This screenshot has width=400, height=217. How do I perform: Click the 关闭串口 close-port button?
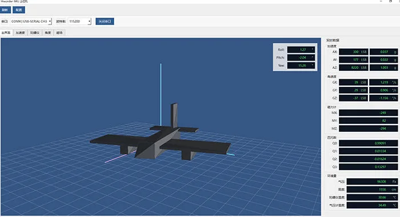point(105,22)
